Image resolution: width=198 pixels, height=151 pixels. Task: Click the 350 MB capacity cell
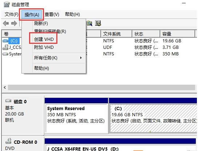(170, 54)
